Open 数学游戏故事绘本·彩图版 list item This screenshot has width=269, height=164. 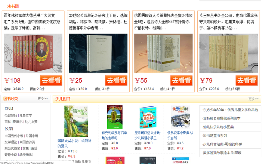pos(222,153)
